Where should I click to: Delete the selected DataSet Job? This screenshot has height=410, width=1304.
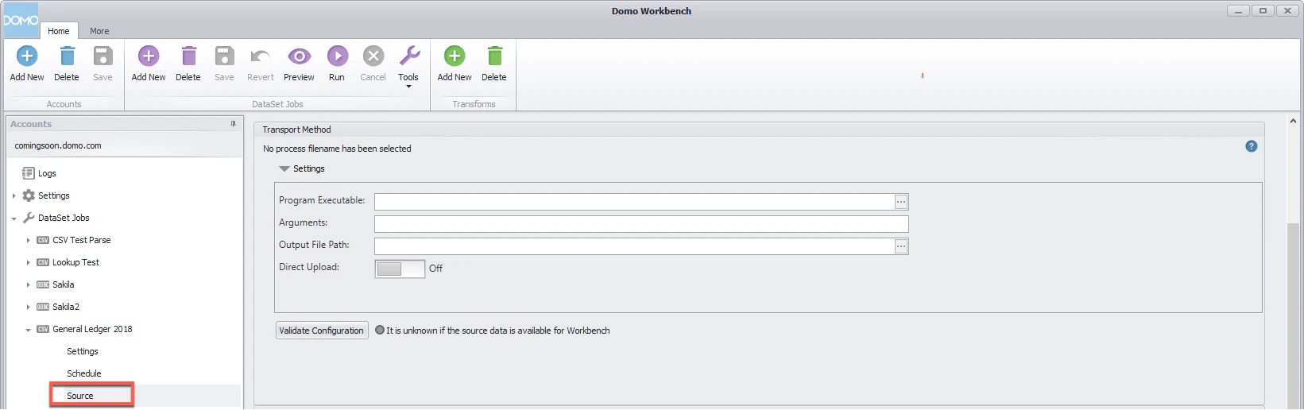coord(188,64)
